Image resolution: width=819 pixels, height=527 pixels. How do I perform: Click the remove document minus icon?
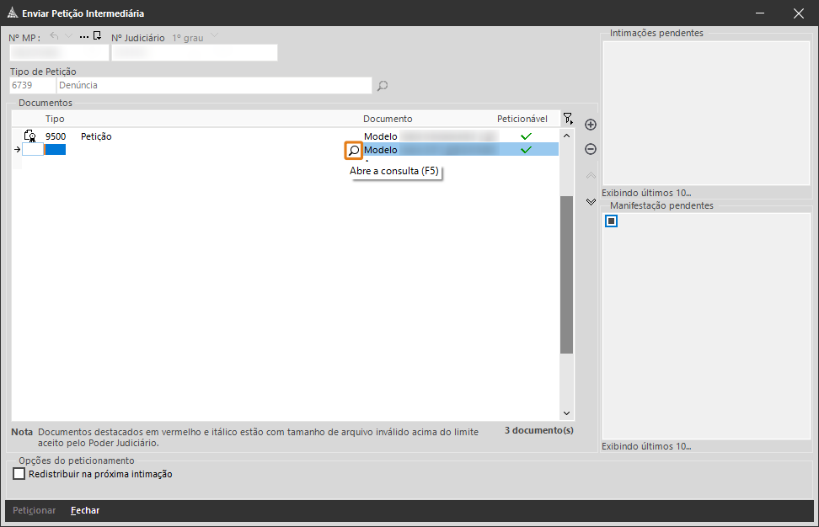tap(591, 149)
